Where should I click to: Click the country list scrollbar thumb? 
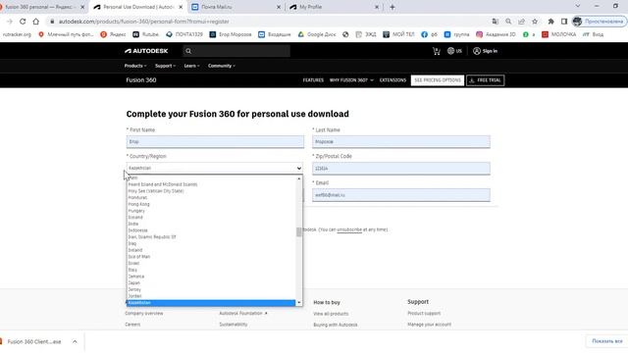[298, 231]
